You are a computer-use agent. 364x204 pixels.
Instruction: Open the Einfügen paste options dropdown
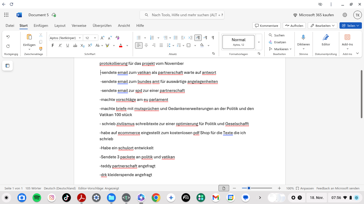pyautogui.click(x=29, y=49)
